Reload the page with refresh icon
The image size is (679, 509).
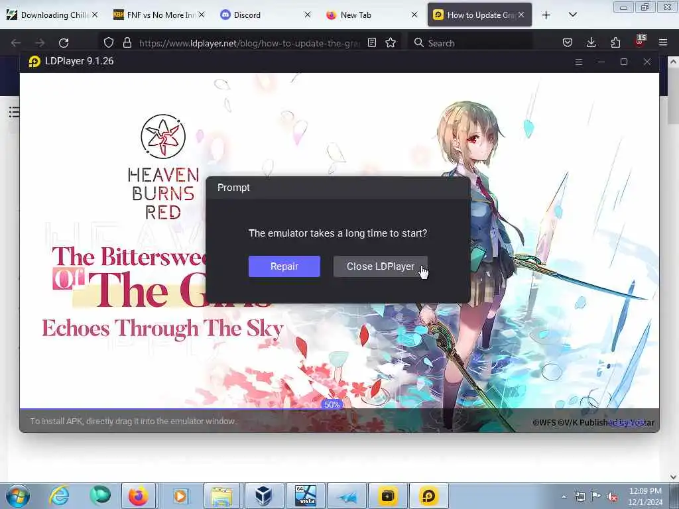pos(64,42)
